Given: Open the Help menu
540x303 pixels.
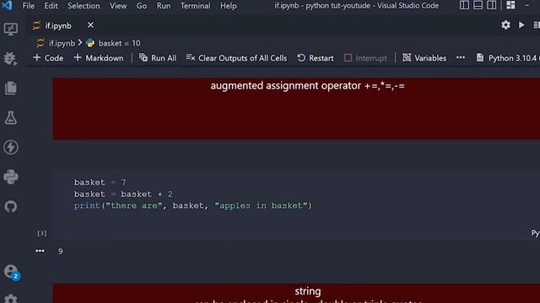Looking at the screenshot, I should pos(229,6).
